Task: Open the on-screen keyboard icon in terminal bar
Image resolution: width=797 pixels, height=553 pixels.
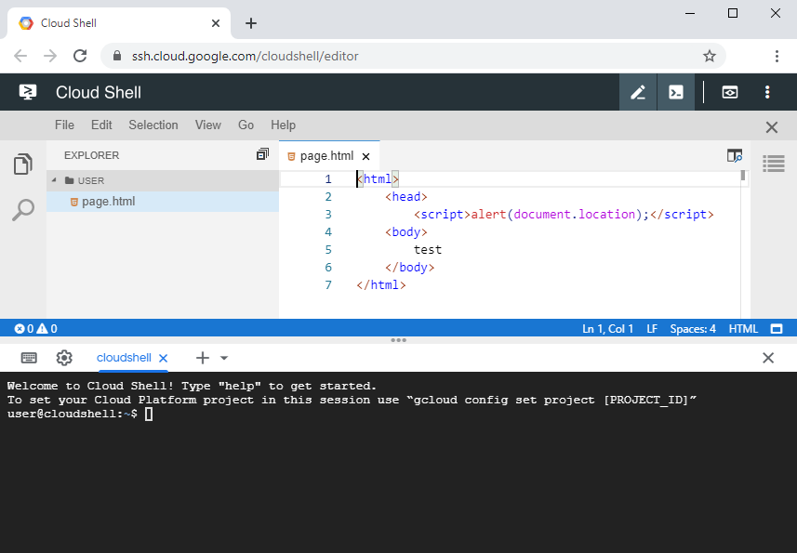Action: tap(30, 358)
